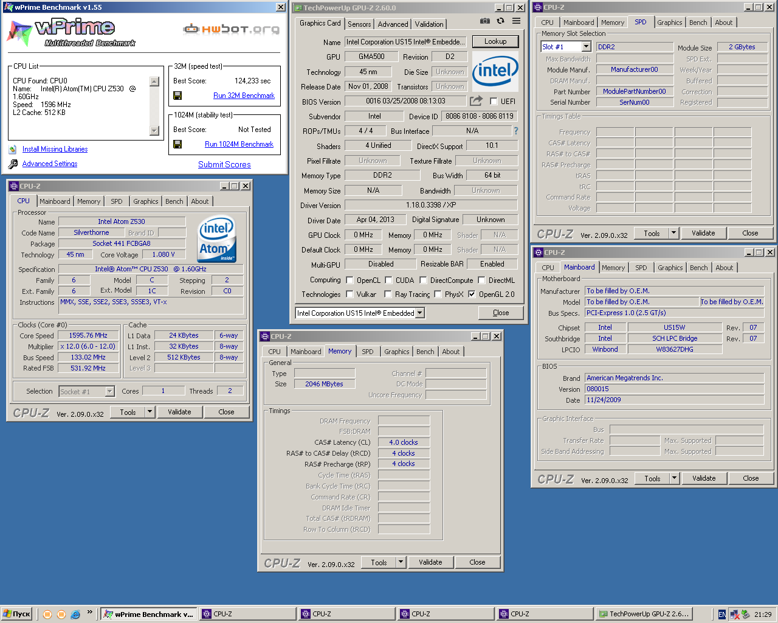Click the clock showing 21:29
Screen dimensions: 778x623
(x=763, y=614)
